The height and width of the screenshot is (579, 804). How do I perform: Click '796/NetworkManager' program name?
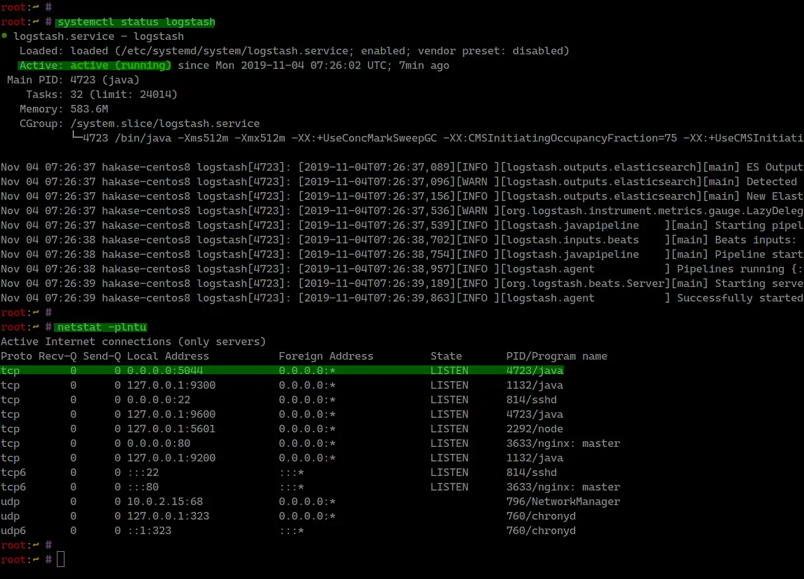563,502
